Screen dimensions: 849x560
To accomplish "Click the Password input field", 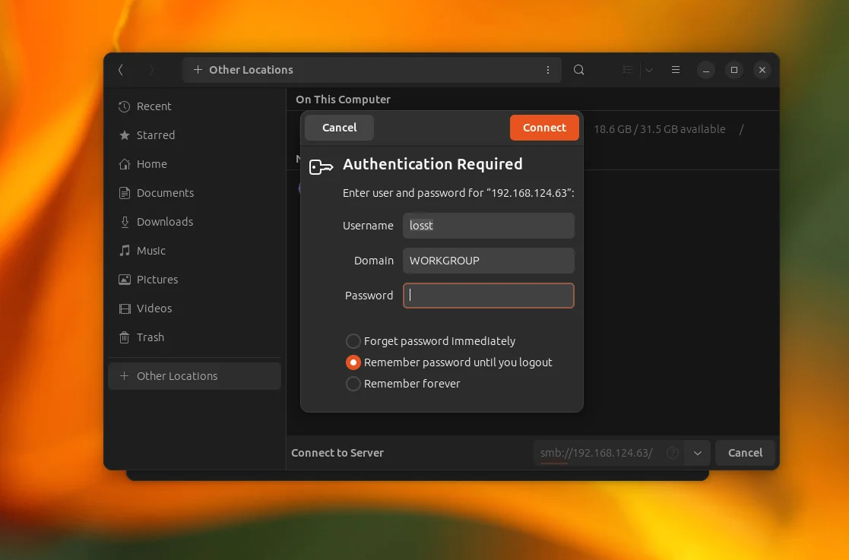I will coord(488,296).
